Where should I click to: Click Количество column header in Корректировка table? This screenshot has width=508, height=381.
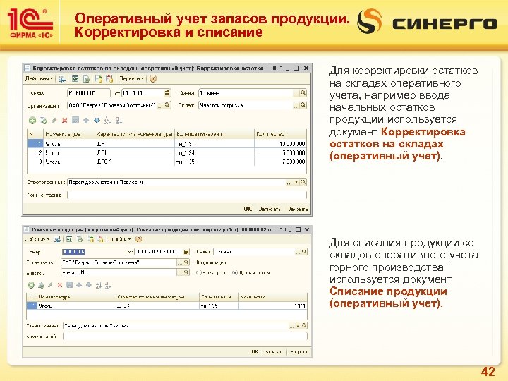point(280,134)
